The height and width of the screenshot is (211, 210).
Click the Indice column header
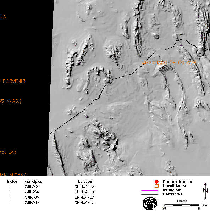tap(12, 182)
